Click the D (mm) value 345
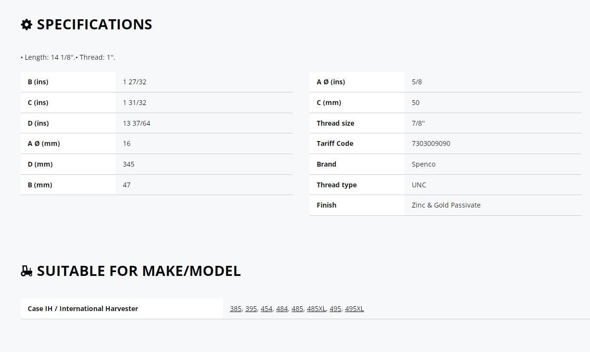The height and width of the screenshot is (352, 590). coord(129,164)
